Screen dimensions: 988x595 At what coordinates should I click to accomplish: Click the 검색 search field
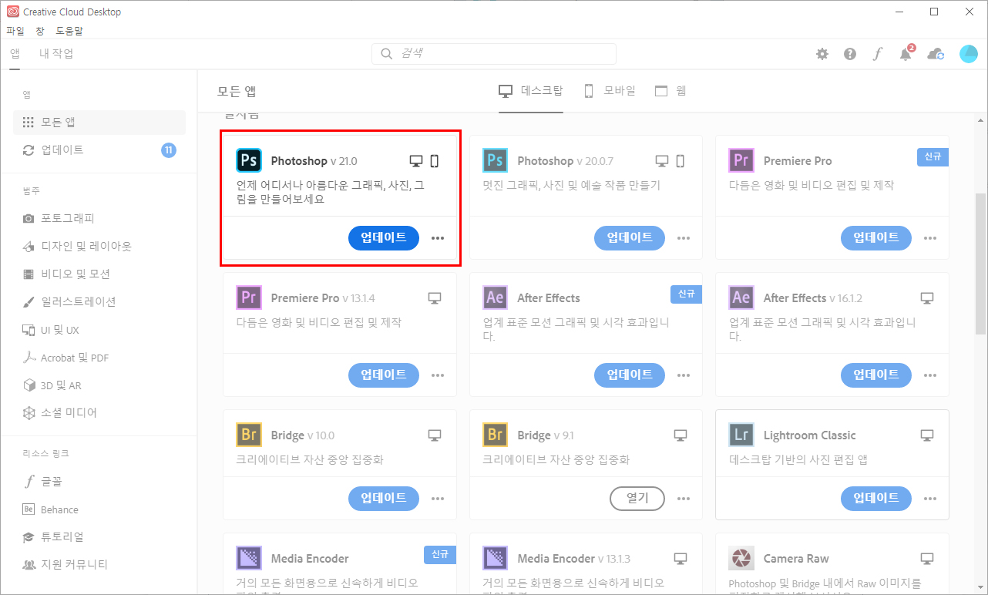pyautogui.click(x=494, y=54)
